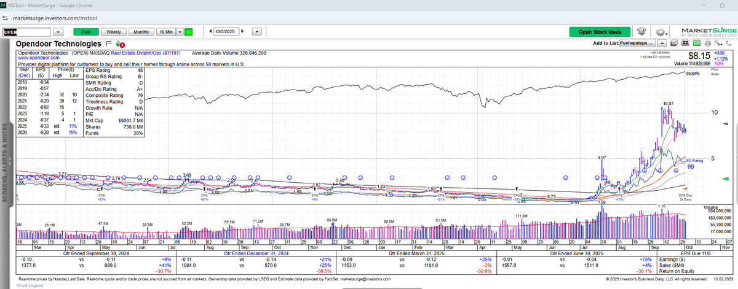This screenshot has height=289, width=738.
Task: Click the Open Stock Ideas button
Action: (600, 32)
